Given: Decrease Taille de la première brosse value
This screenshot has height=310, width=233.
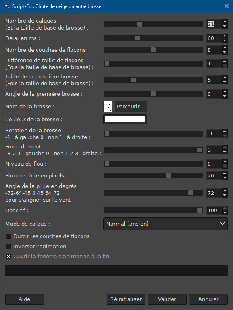Looking at the screenshot, I should coord(225,82).
